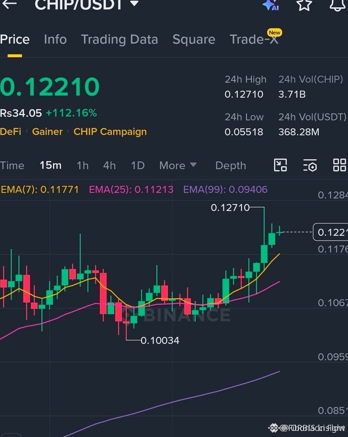Open the Trading Data tab
This screenshot has width=348, height=437.
119,39
